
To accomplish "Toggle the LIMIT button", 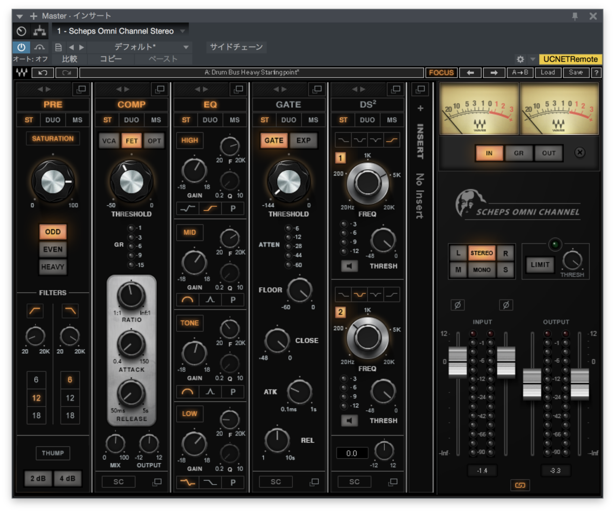I will (540, 265).
